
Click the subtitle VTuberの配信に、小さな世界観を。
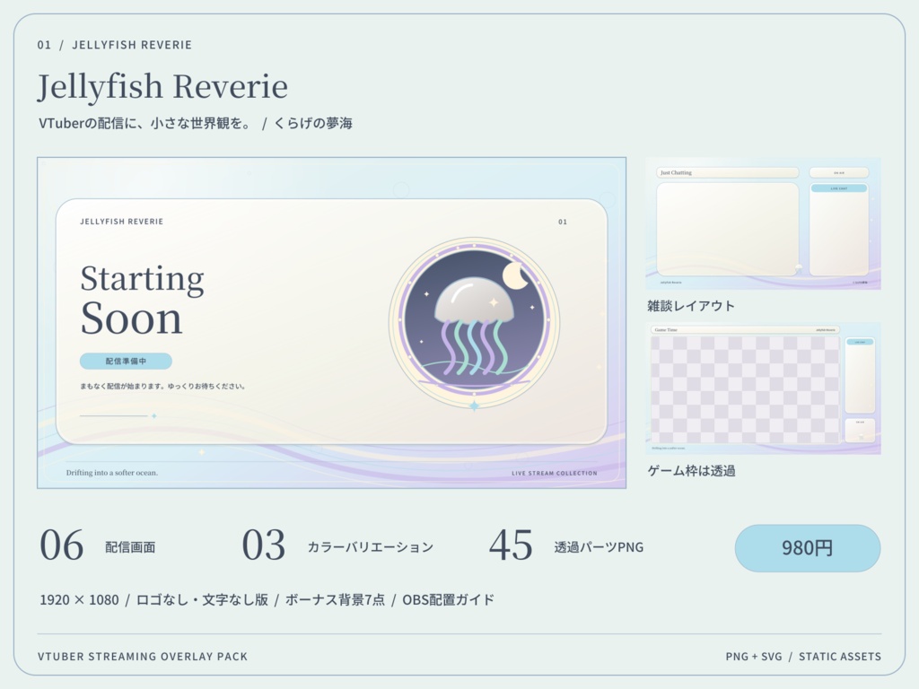(x=145, y=123)
